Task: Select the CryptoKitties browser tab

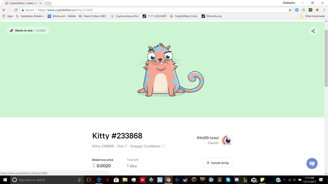Action: (23, 3)
